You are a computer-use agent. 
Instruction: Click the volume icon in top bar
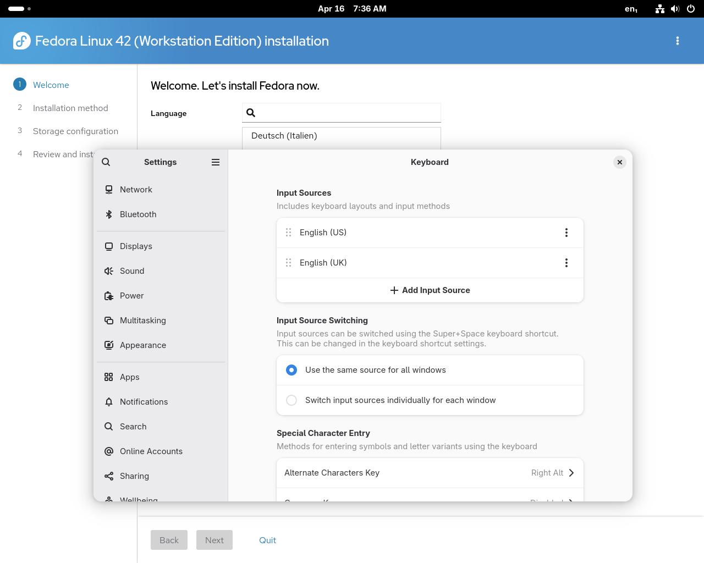coord(675,9)
